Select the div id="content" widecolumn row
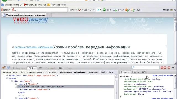This screenshot has height=99, width=177. coord(66,87)
